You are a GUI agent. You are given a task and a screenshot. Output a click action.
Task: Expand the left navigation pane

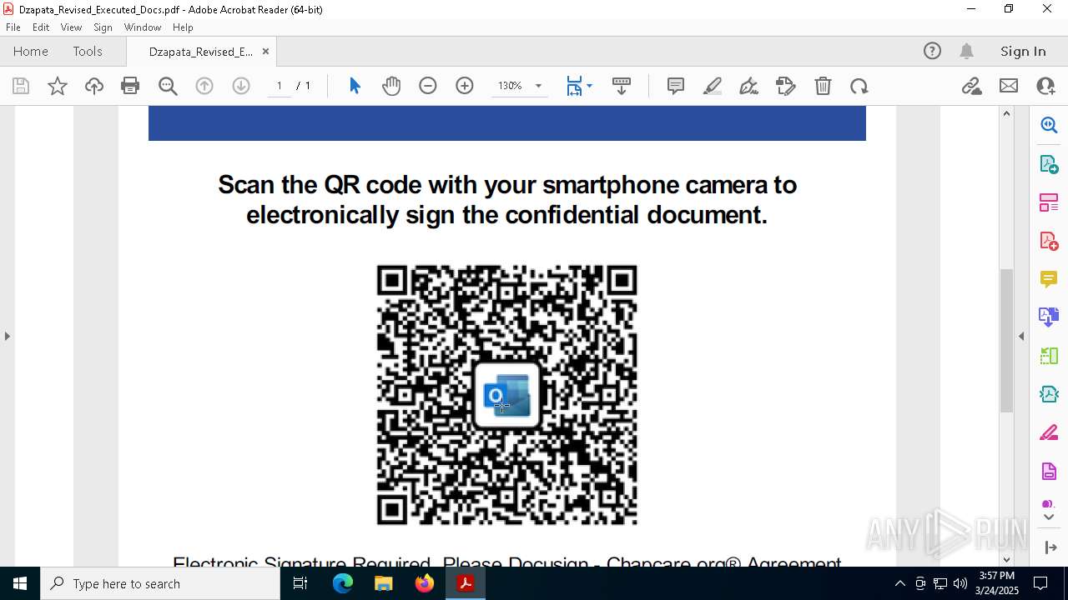(x=7, y=336)
